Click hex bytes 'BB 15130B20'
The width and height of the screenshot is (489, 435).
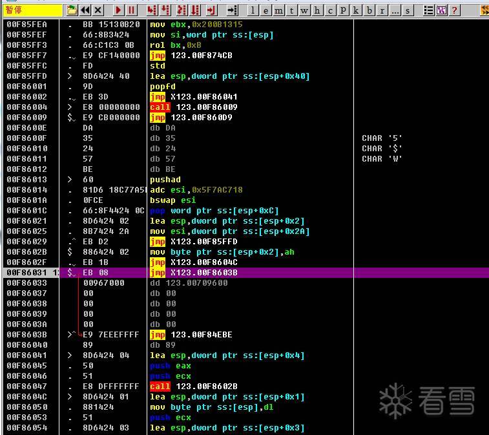pyautogui.click(x=111, y=25)
